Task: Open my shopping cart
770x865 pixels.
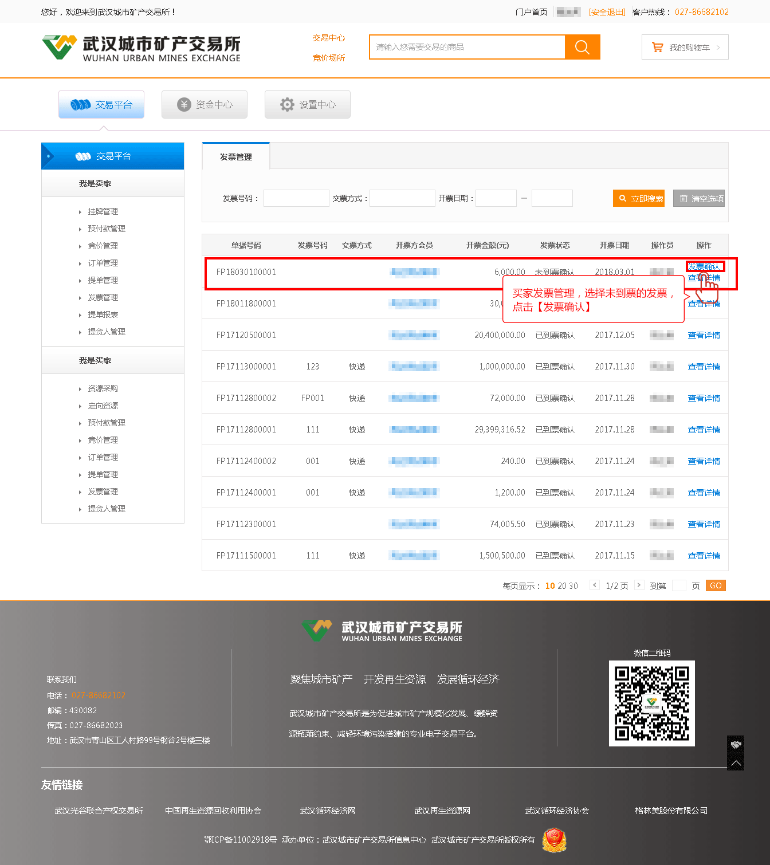Action: [x=685, y=48]
